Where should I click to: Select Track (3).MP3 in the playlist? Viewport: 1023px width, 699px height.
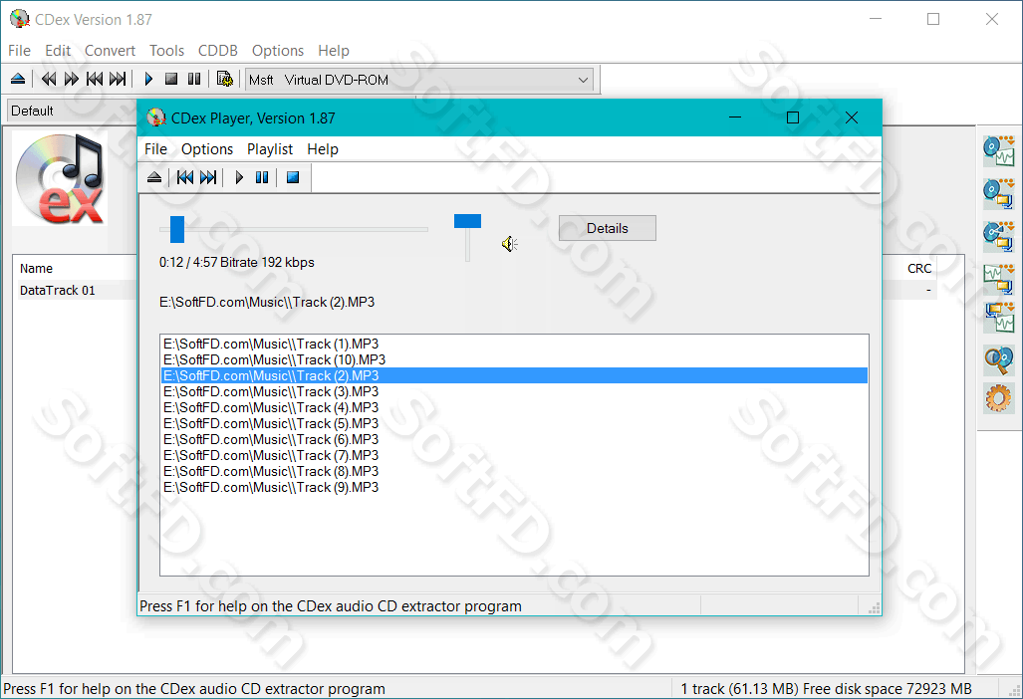(514, 392)
